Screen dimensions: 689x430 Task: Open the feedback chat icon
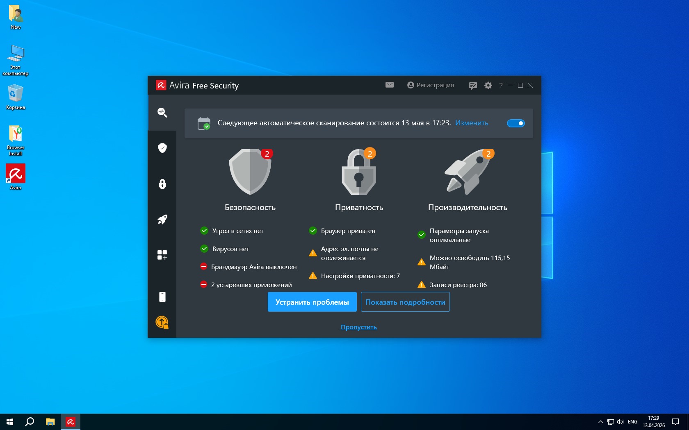[x=473, y=86]
